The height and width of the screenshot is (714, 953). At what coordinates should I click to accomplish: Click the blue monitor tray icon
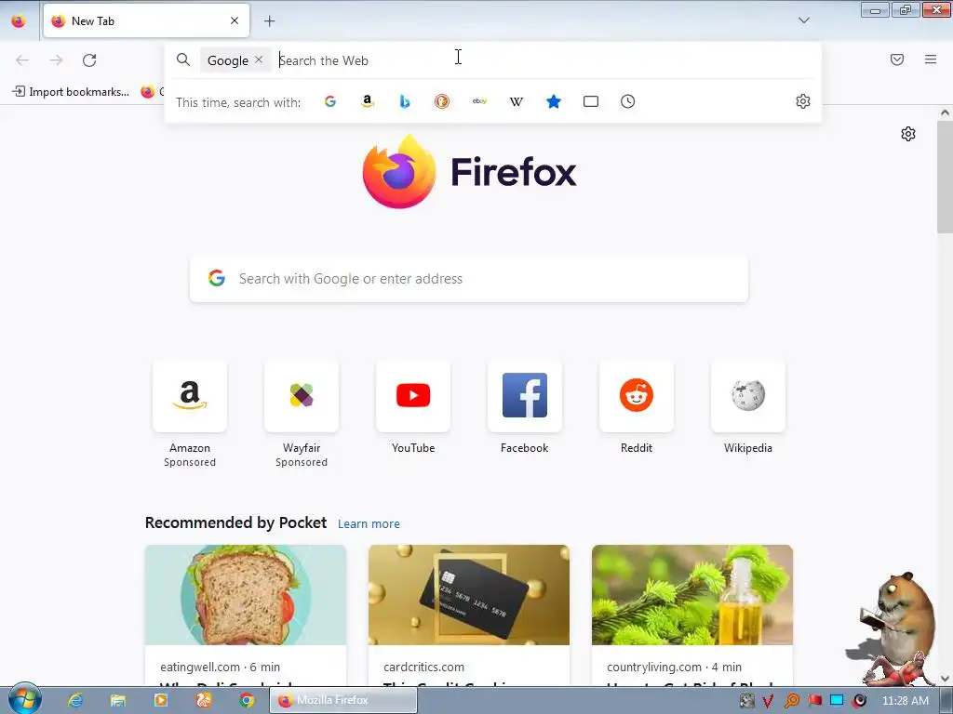(x=837, y=701)
